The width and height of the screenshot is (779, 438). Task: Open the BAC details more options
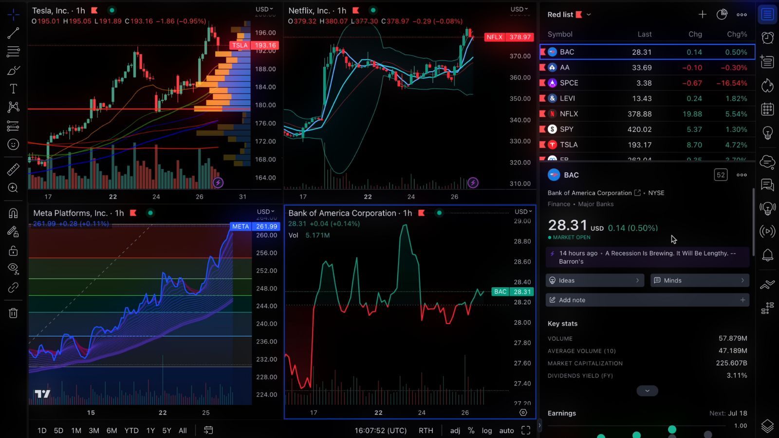tap(742, 175)
